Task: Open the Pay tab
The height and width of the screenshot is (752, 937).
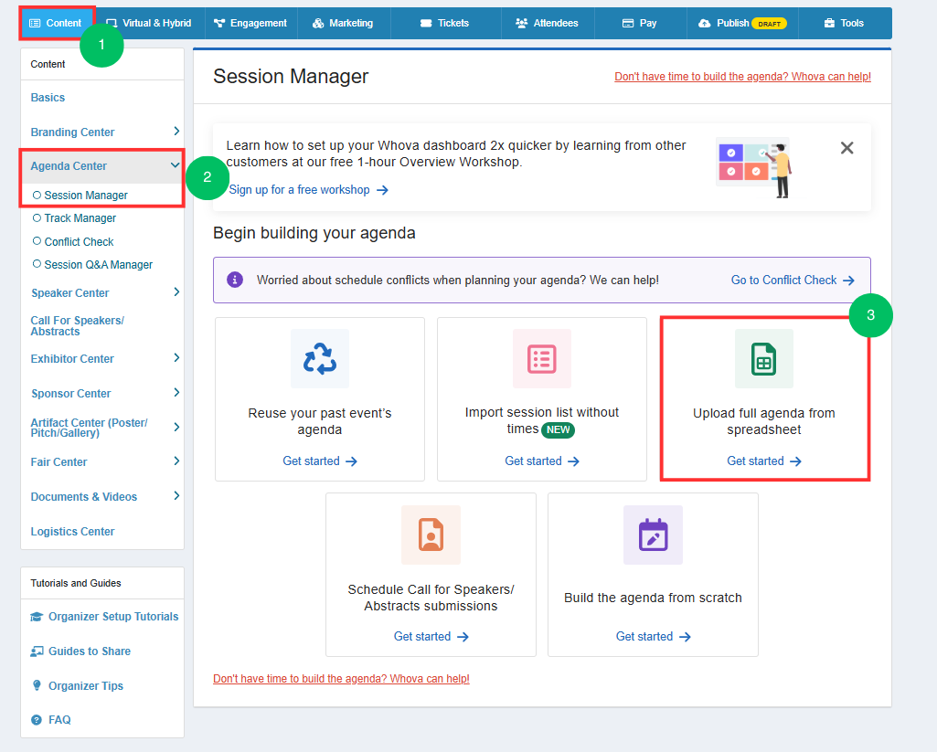Action: 640,23
